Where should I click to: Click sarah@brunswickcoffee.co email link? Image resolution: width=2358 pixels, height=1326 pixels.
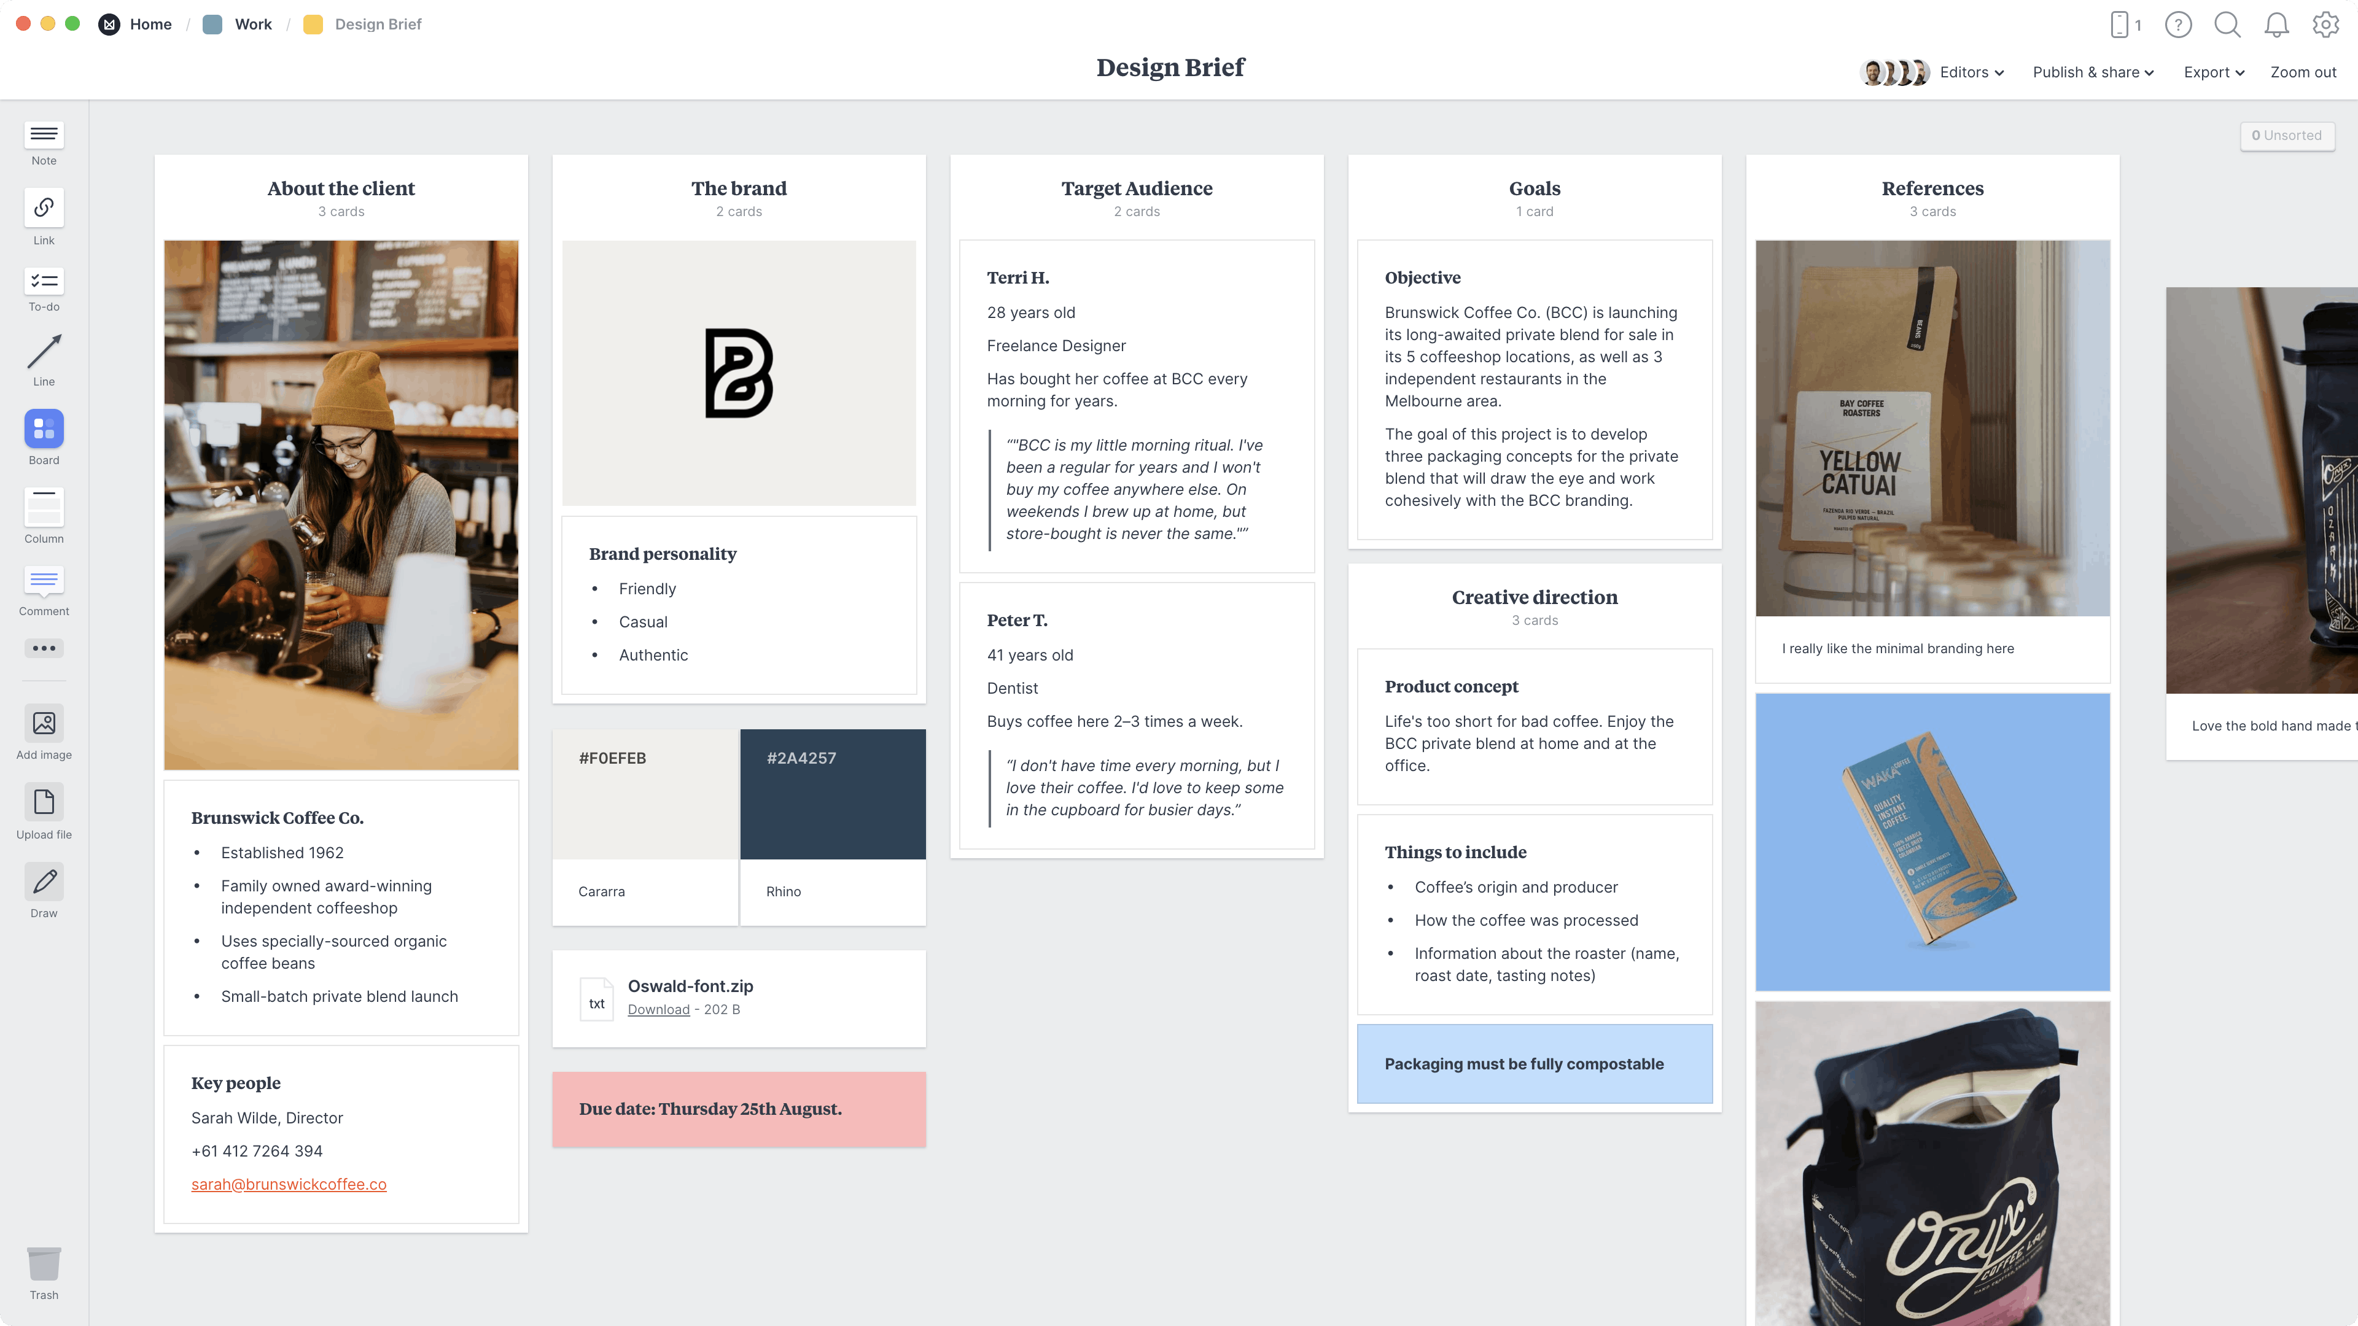(x=288, y=1184)
